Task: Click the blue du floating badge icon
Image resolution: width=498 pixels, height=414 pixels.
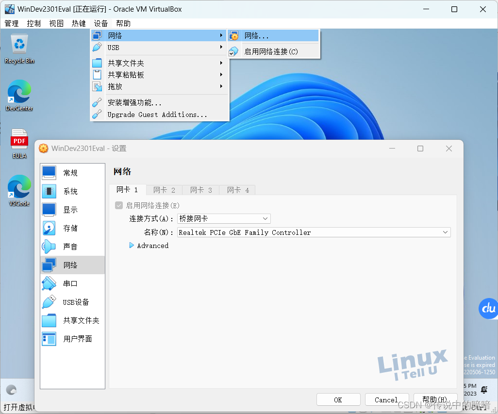Action: [488, 308]
